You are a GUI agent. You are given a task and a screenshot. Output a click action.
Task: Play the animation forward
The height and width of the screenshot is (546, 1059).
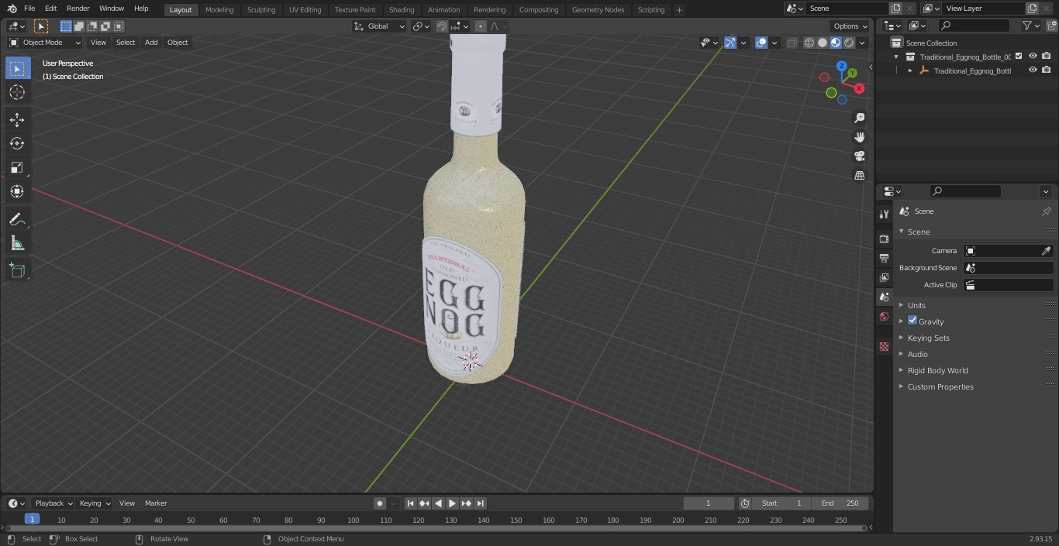coord(452,503)
